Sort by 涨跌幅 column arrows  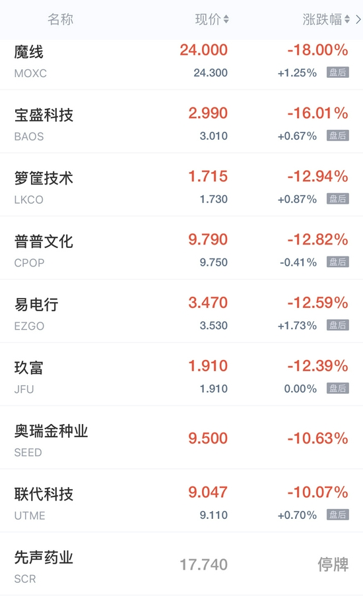point(347,19)
